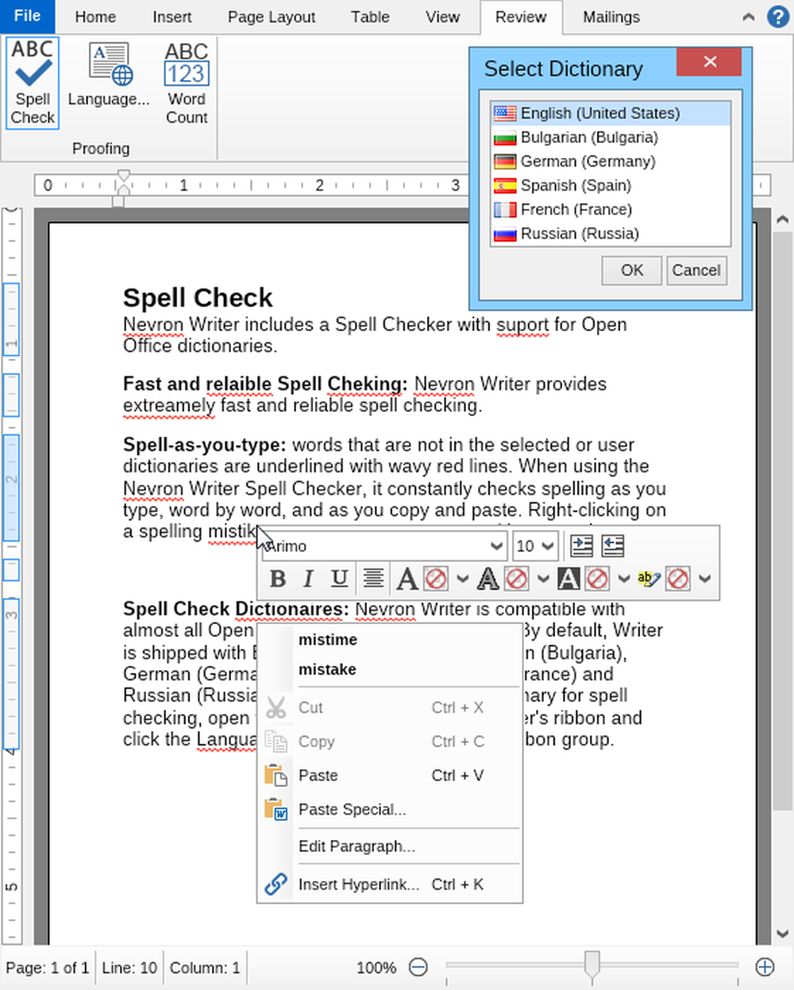Switch to the Insert tab
Image resolution: width=794 pixels, height=990 pixels.
point(172,17)
